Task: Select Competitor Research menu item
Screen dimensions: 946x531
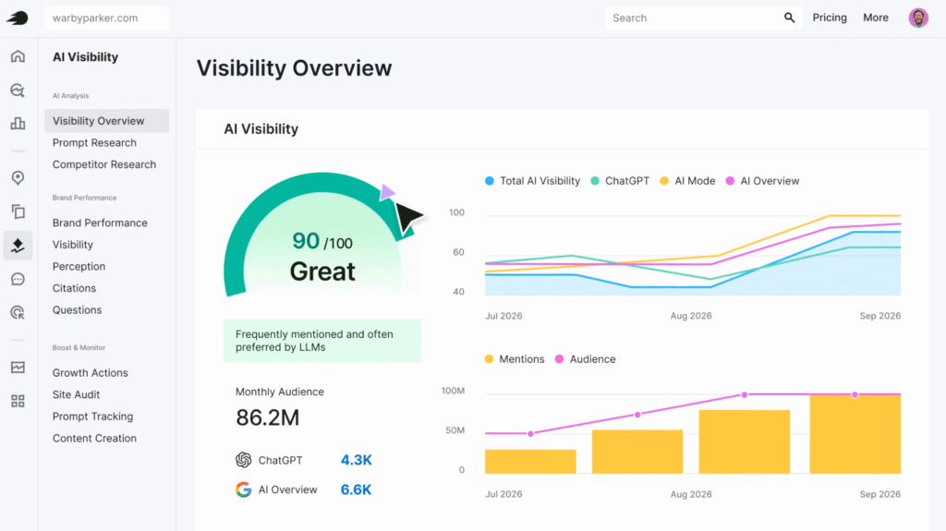Action: pos(104,164)
